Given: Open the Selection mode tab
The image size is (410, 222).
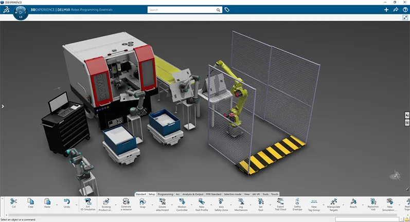Looking at the screenshot, I should click(x=233, y=194).
